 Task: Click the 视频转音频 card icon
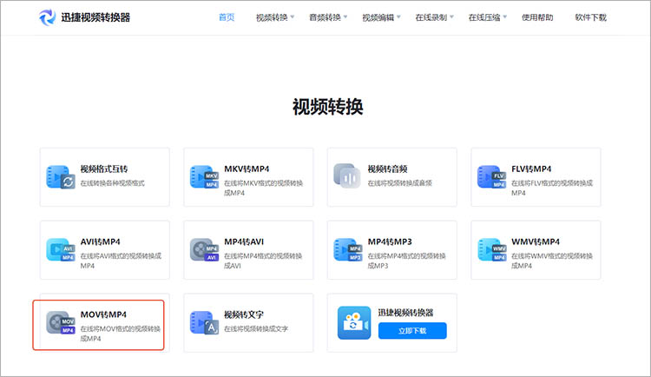click(347, 175)
